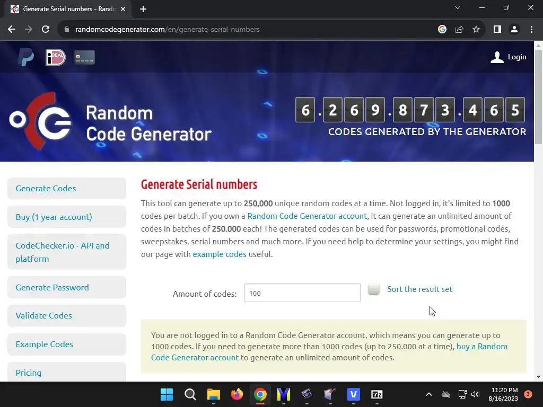Bookmark this page with star icon

click(476, 30)
